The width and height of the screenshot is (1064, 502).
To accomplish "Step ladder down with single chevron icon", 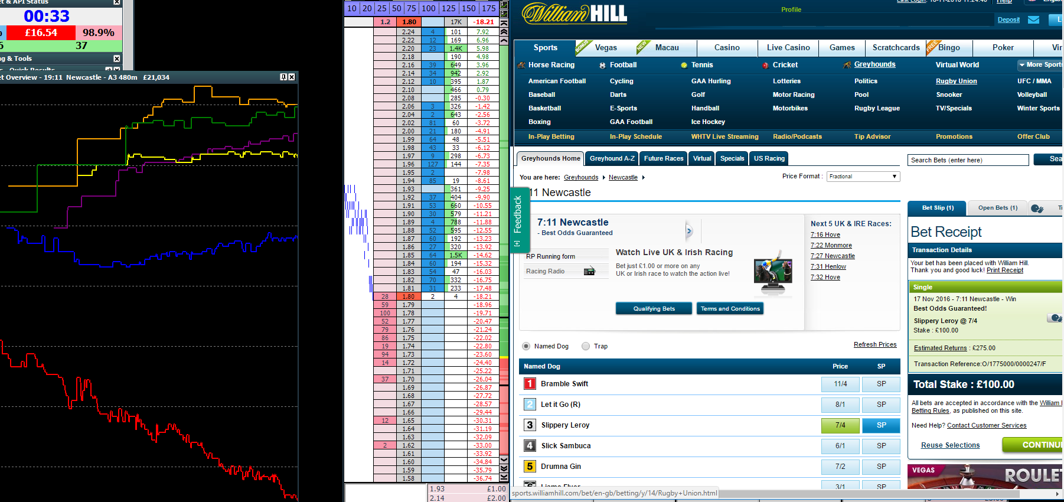I will [504, 459].
